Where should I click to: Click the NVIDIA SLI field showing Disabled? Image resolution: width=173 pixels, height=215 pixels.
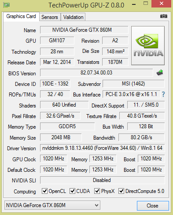click(x=103, y=180)
